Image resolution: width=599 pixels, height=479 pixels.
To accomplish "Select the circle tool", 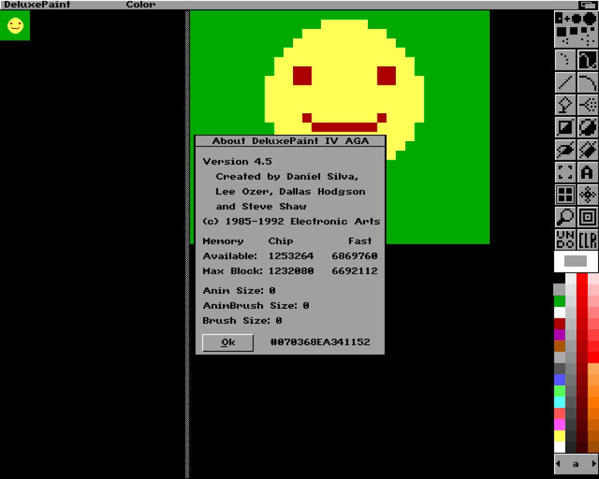I will point(588,127).
